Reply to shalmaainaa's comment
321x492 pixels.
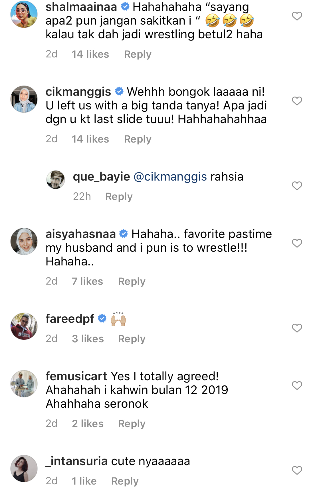138,54
